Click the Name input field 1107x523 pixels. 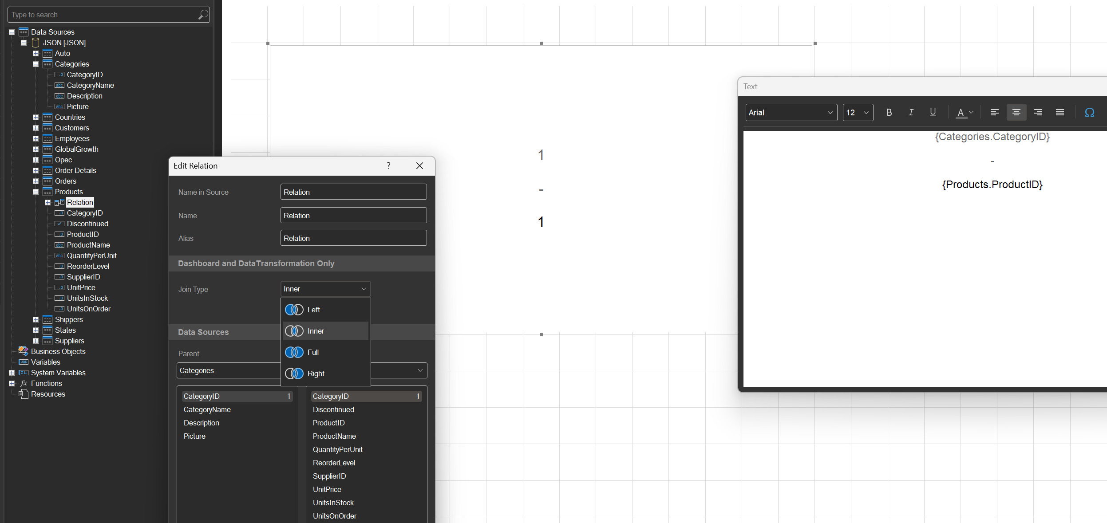pyautogui.click(x=353, y=216)
